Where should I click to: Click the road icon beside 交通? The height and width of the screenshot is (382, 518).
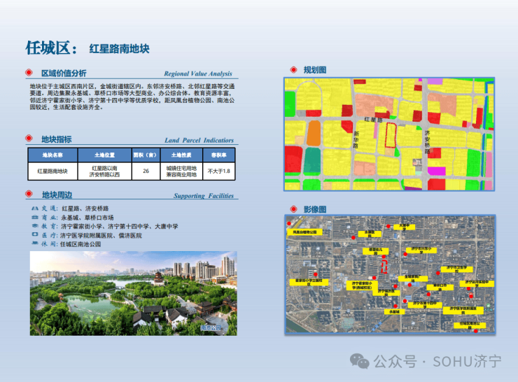[x=35, y=208]
